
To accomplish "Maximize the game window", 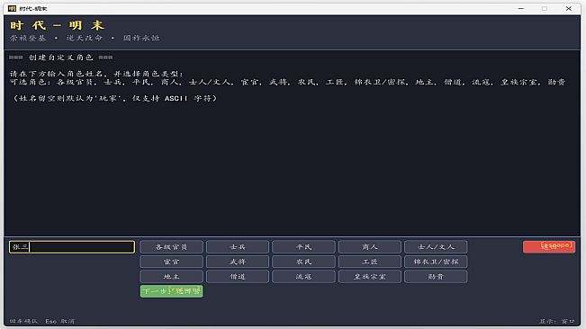I will coord(545,9).
